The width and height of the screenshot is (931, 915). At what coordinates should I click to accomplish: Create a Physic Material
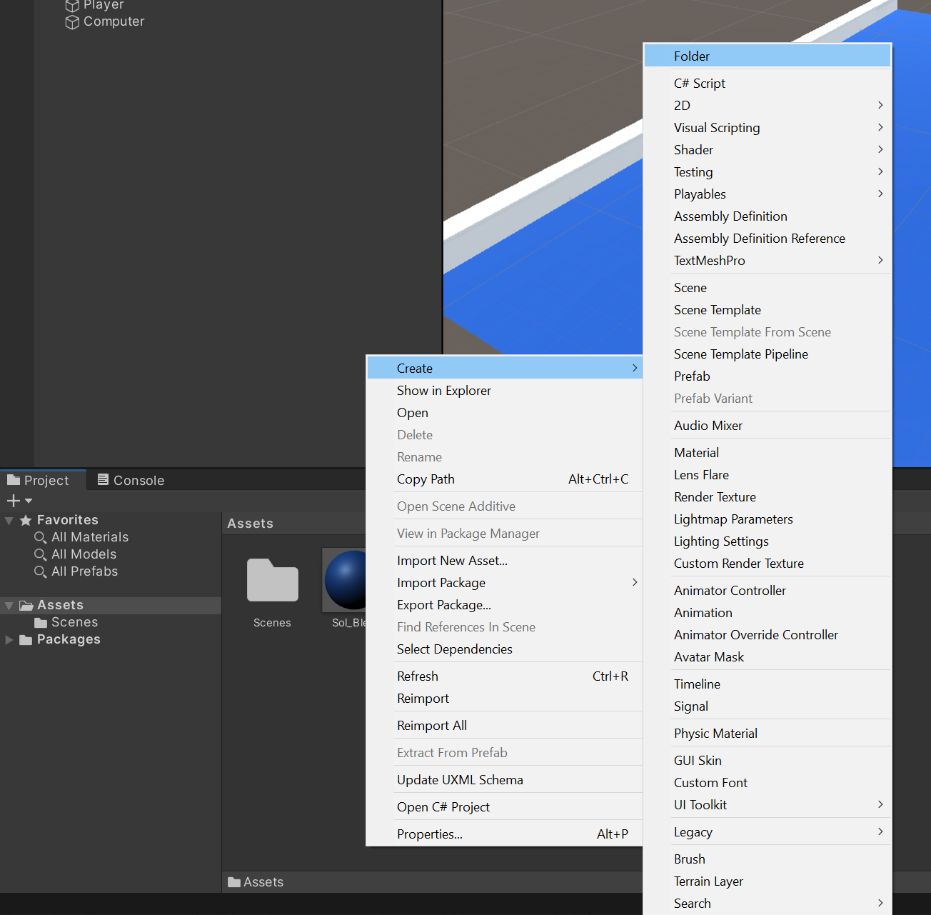(x=768, y=734)
